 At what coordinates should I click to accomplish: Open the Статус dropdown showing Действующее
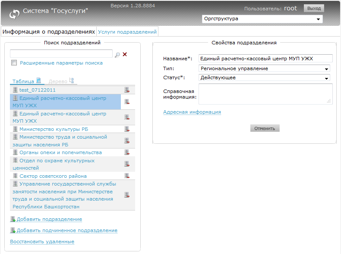264,77
